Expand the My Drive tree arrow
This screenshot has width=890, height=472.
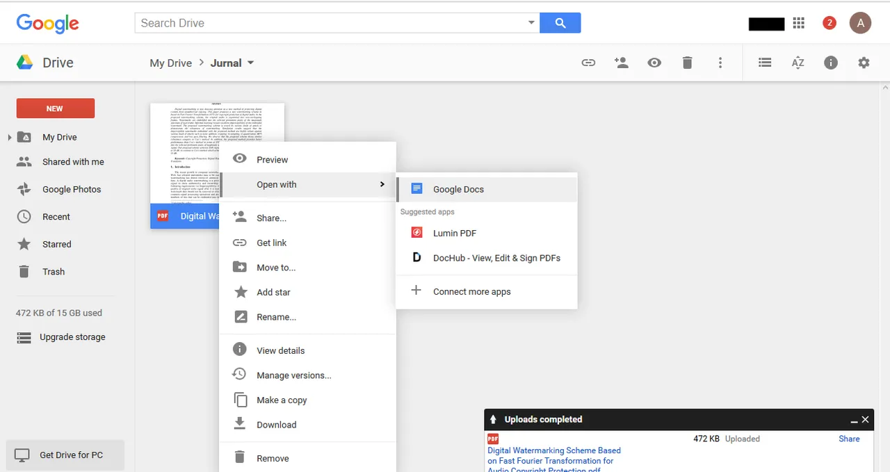click(x=9, y=138)
